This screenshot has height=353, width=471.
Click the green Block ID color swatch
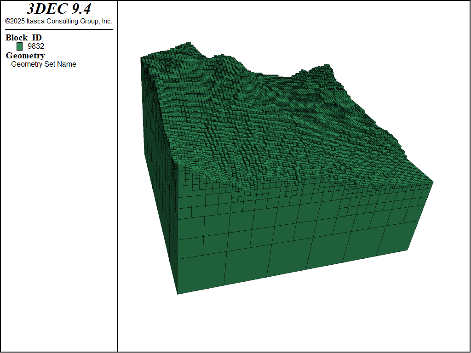click(x=19, y=46)
